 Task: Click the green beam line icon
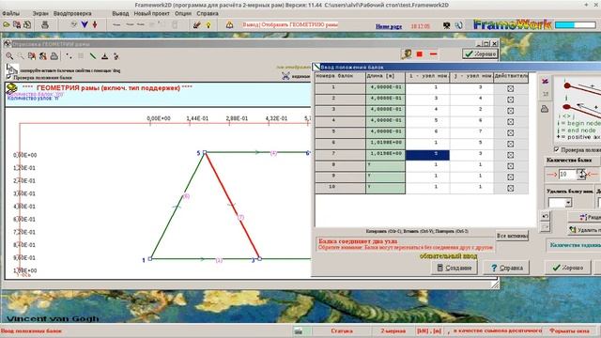click(93, 56)
